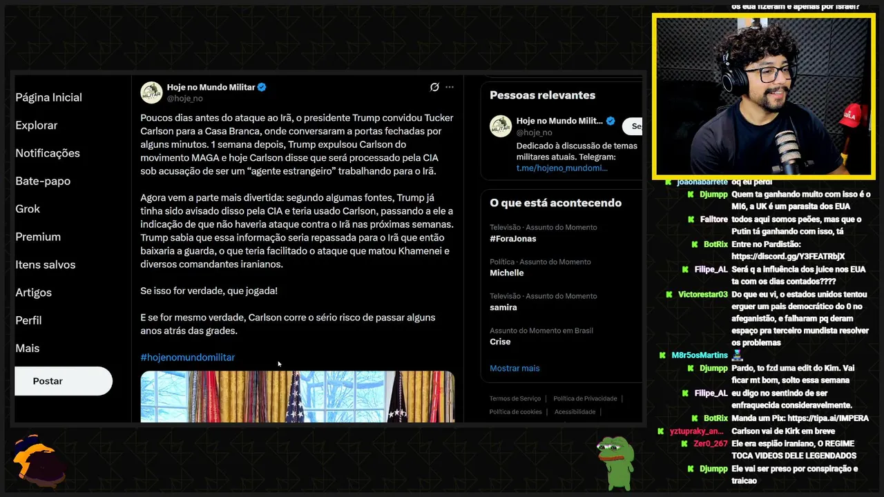Click the 'O que está acontecendo' heading
Viewport: 884px width, 497px height.
[x=555, y=203]
